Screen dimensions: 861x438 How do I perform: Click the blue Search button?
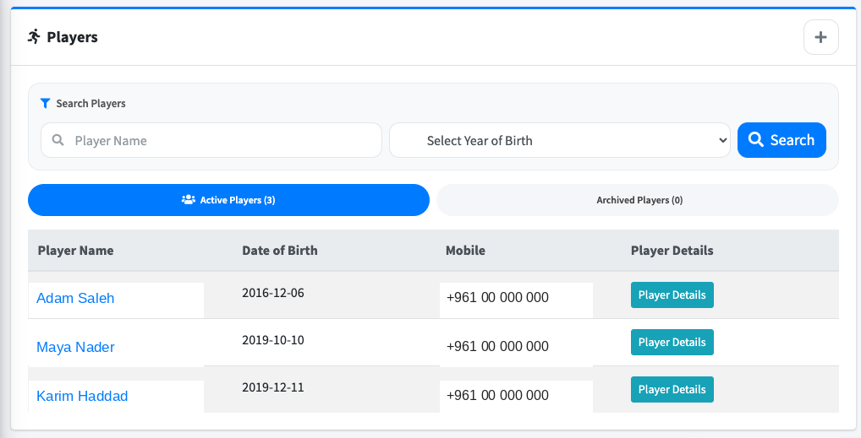781,140
